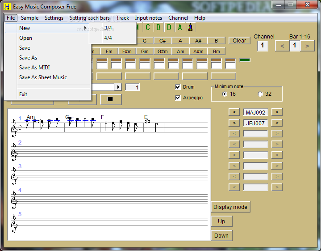
Task: Open the Sample menu
Action: (29, 18)
